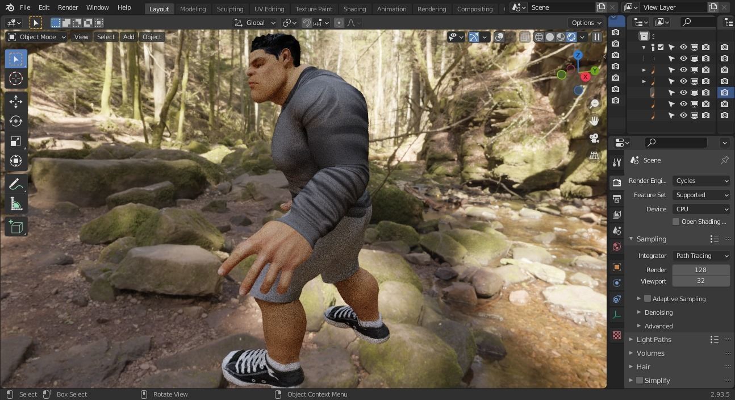
Task: Click the red X axis gizmo ball
Action: point(585,77)
